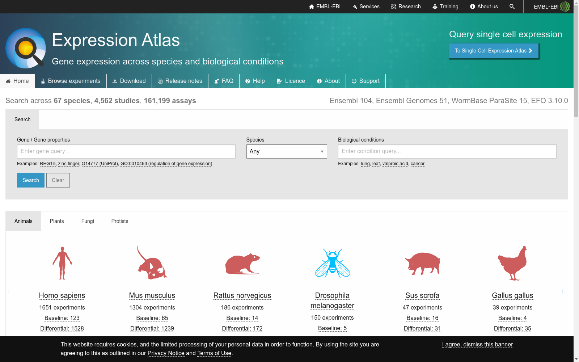The height and width of the screenshot is (362, 579).
Task: Open the Training top bar menu
Action: 445,7
